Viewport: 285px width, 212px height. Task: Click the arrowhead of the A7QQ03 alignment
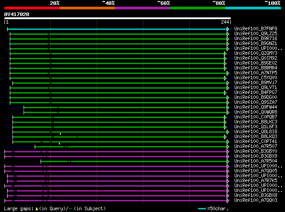[228, 200]
